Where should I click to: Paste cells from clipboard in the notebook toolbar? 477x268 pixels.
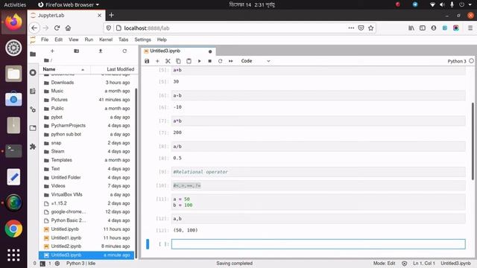click(x=189, y=61)
